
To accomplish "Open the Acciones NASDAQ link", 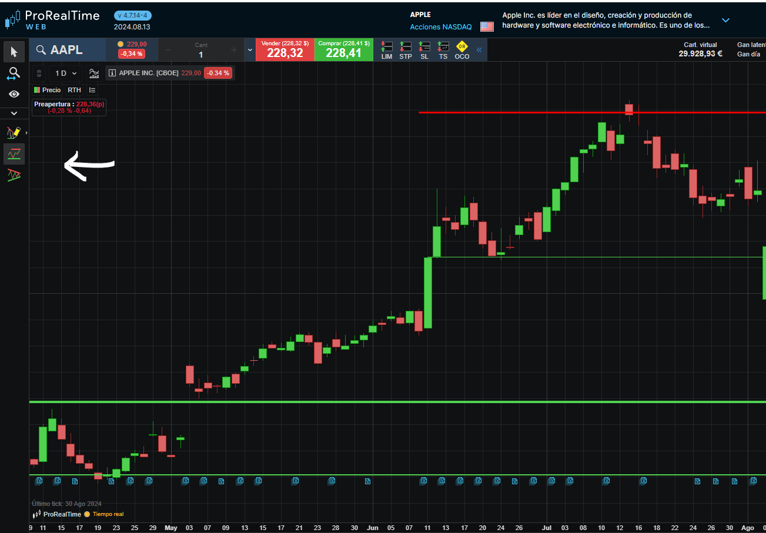I will (x=440, y=27).
